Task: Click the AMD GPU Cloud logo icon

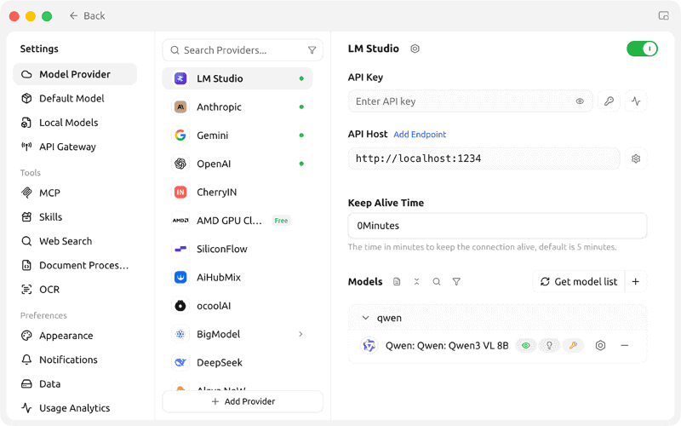Action: (180, 221)
